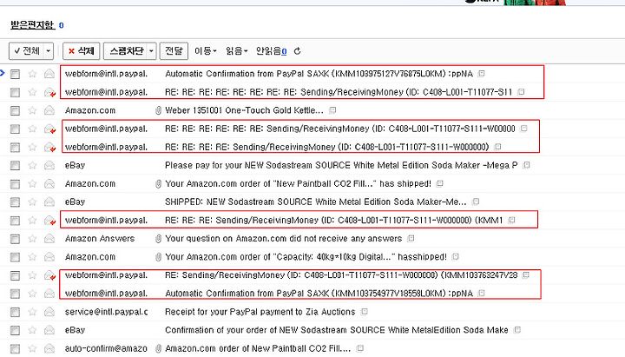Open 'Confirmation of your order of NEW Sodastream' email
Image resolution: width=625 pixels, height=357 pixels.
(337, 330)
